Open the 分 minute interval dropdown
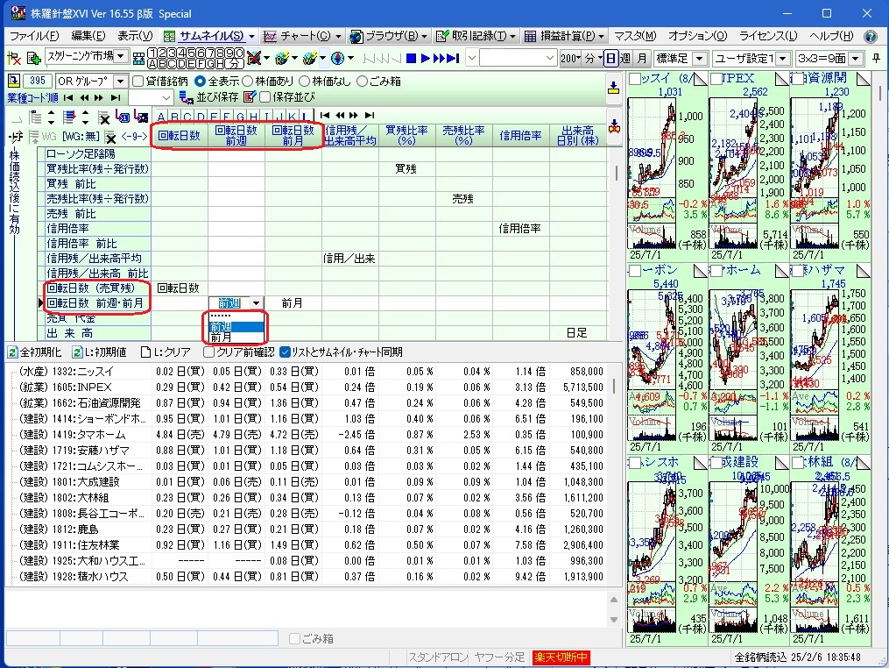 [x=593, y=58]
